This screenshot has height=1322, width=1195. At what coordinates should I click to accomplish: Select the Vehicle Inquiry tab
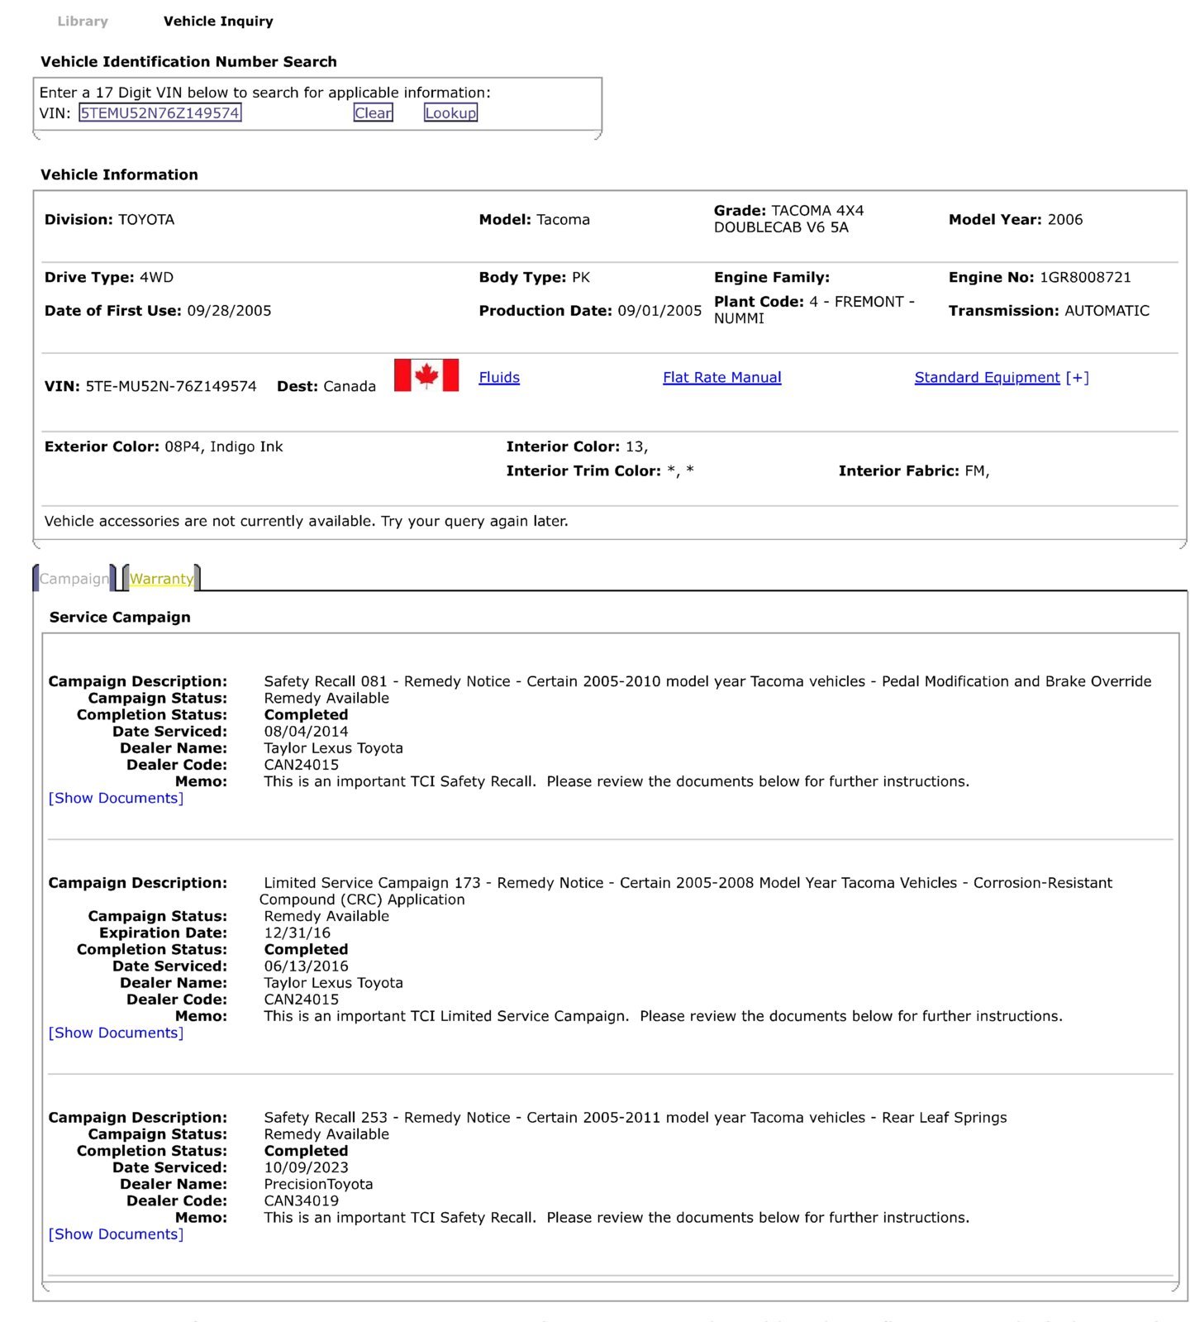(x=218, y=21)
